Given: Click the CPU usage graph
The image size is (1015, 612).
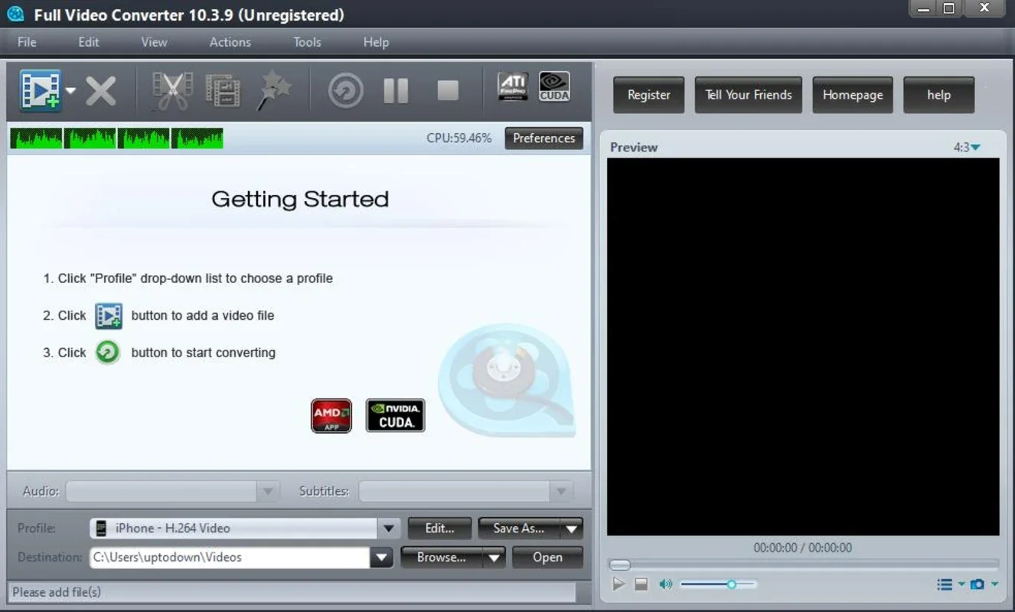Looking at the screenshot, I should (x=117, y=138).
